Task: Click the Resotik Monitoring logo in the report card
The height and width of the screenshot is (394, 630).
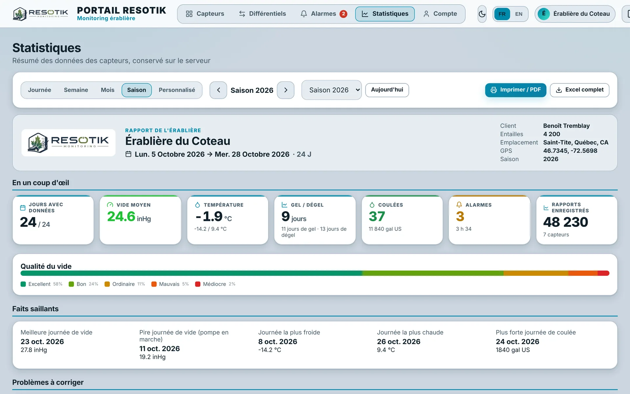Action: point(68,142)
